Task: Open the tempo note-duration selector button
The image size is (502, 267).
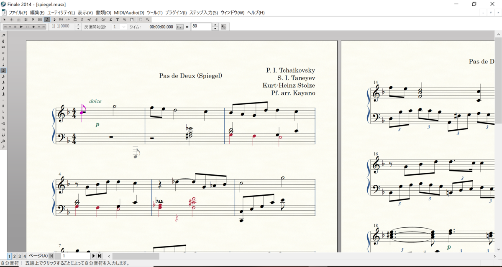Action: coord(179,27)
